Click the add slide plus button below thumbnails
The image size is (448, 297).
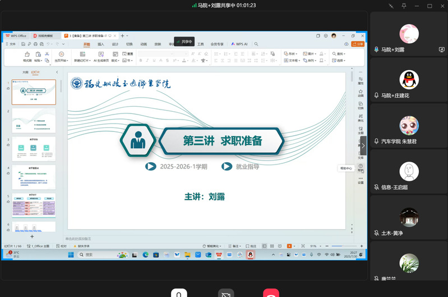click(32, 236)
